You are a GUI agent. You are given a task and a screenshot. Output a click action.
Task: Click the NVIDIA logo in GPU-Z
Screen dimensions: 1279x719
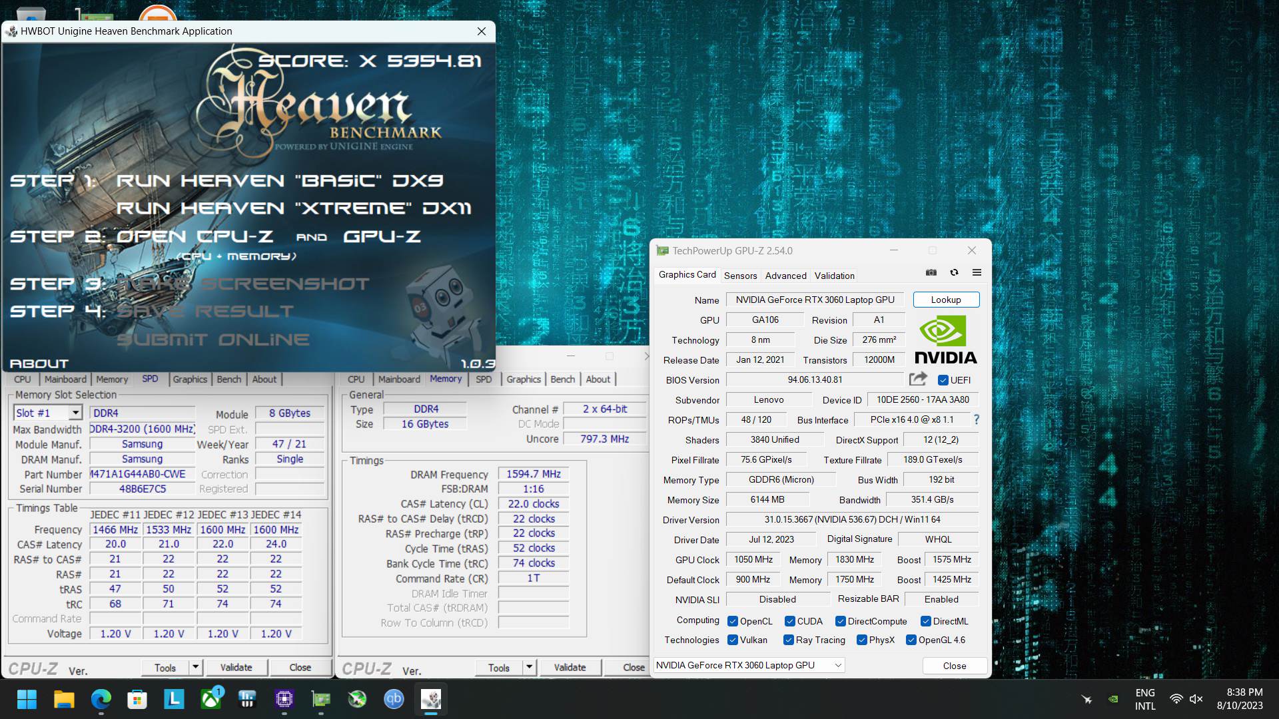(x=945, y=340)
